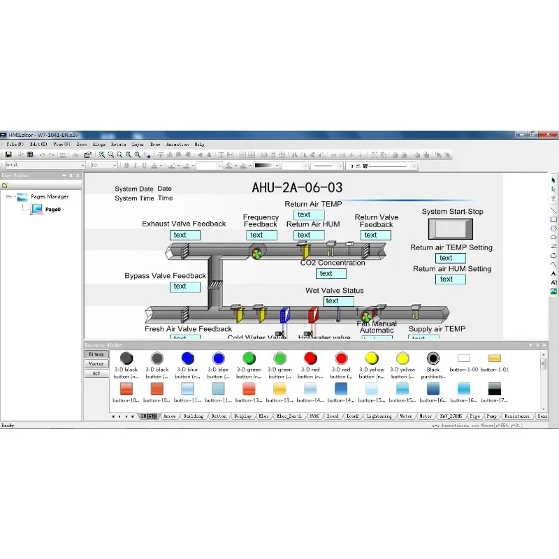Viewport: 559px width, 559px height.
Task: Click the Paste icon in toolbar
Action: (x=30, y=154)
